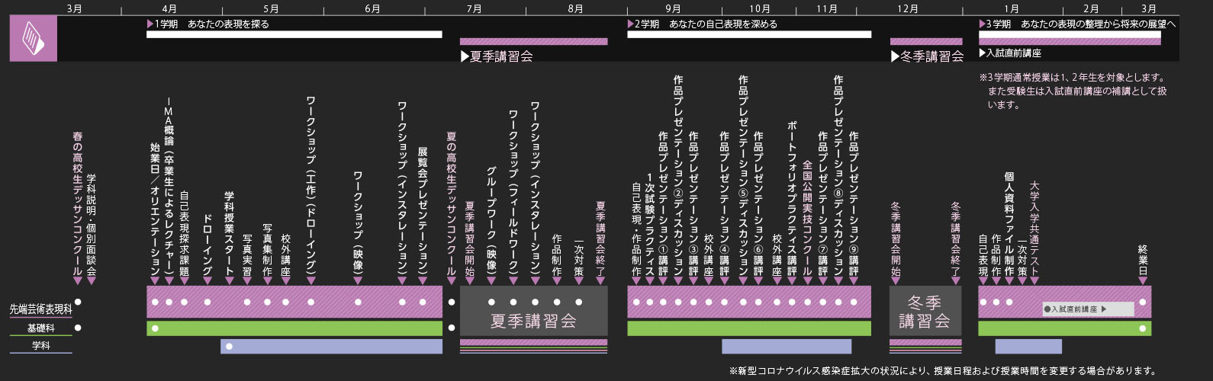Select the 8月 month label

click(x=575, y=8)
